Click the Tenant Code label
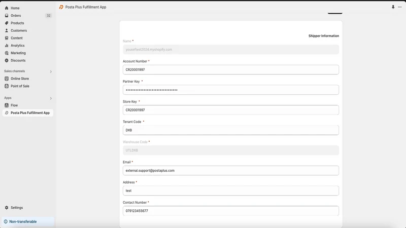406x228 pixels. pos(132,122)
